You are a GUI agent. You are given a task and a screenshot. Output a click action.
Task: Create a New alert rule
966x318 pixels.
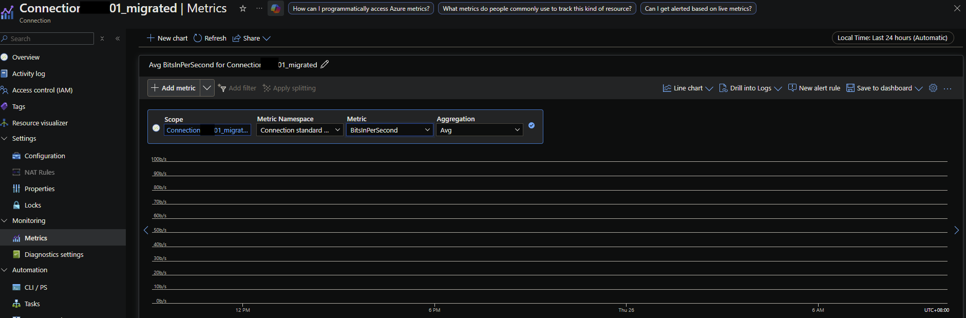point(814,88)
